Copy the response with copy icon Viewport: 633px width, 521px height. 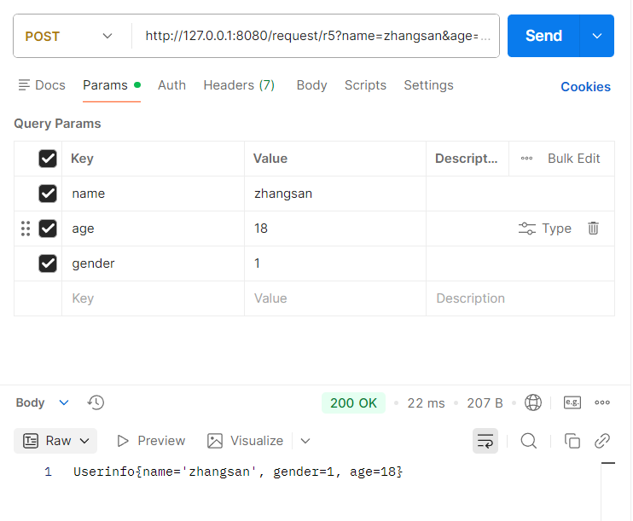click(x=572, y=441)
